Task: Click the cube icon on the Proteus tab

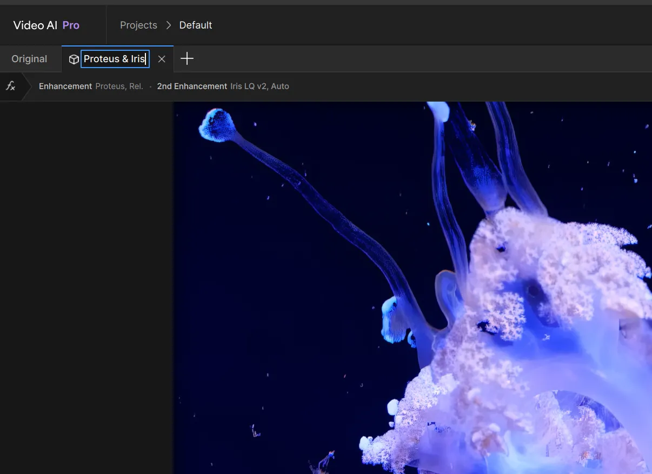Action: [74, 59]
